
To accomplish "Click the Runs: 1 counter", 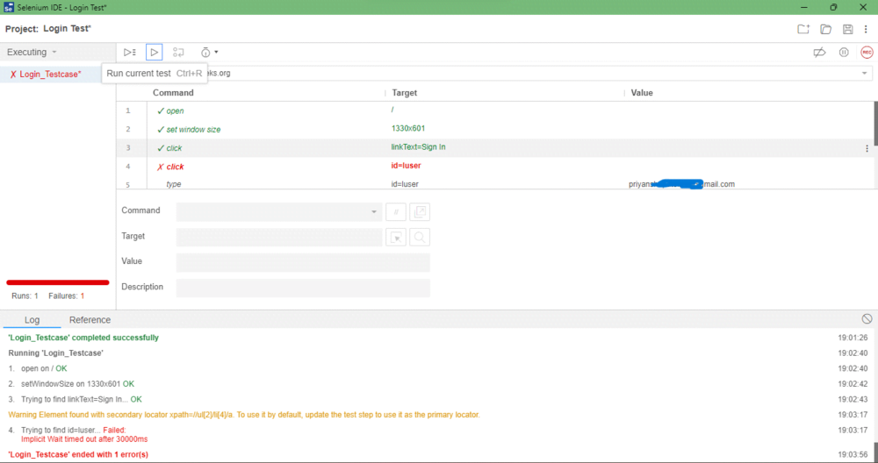I will 25,296.
